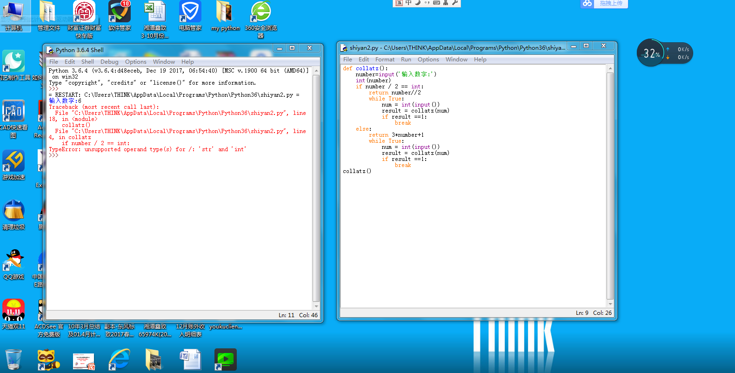Open Edit menu in shiyan2.py editor

coord(364,59)
